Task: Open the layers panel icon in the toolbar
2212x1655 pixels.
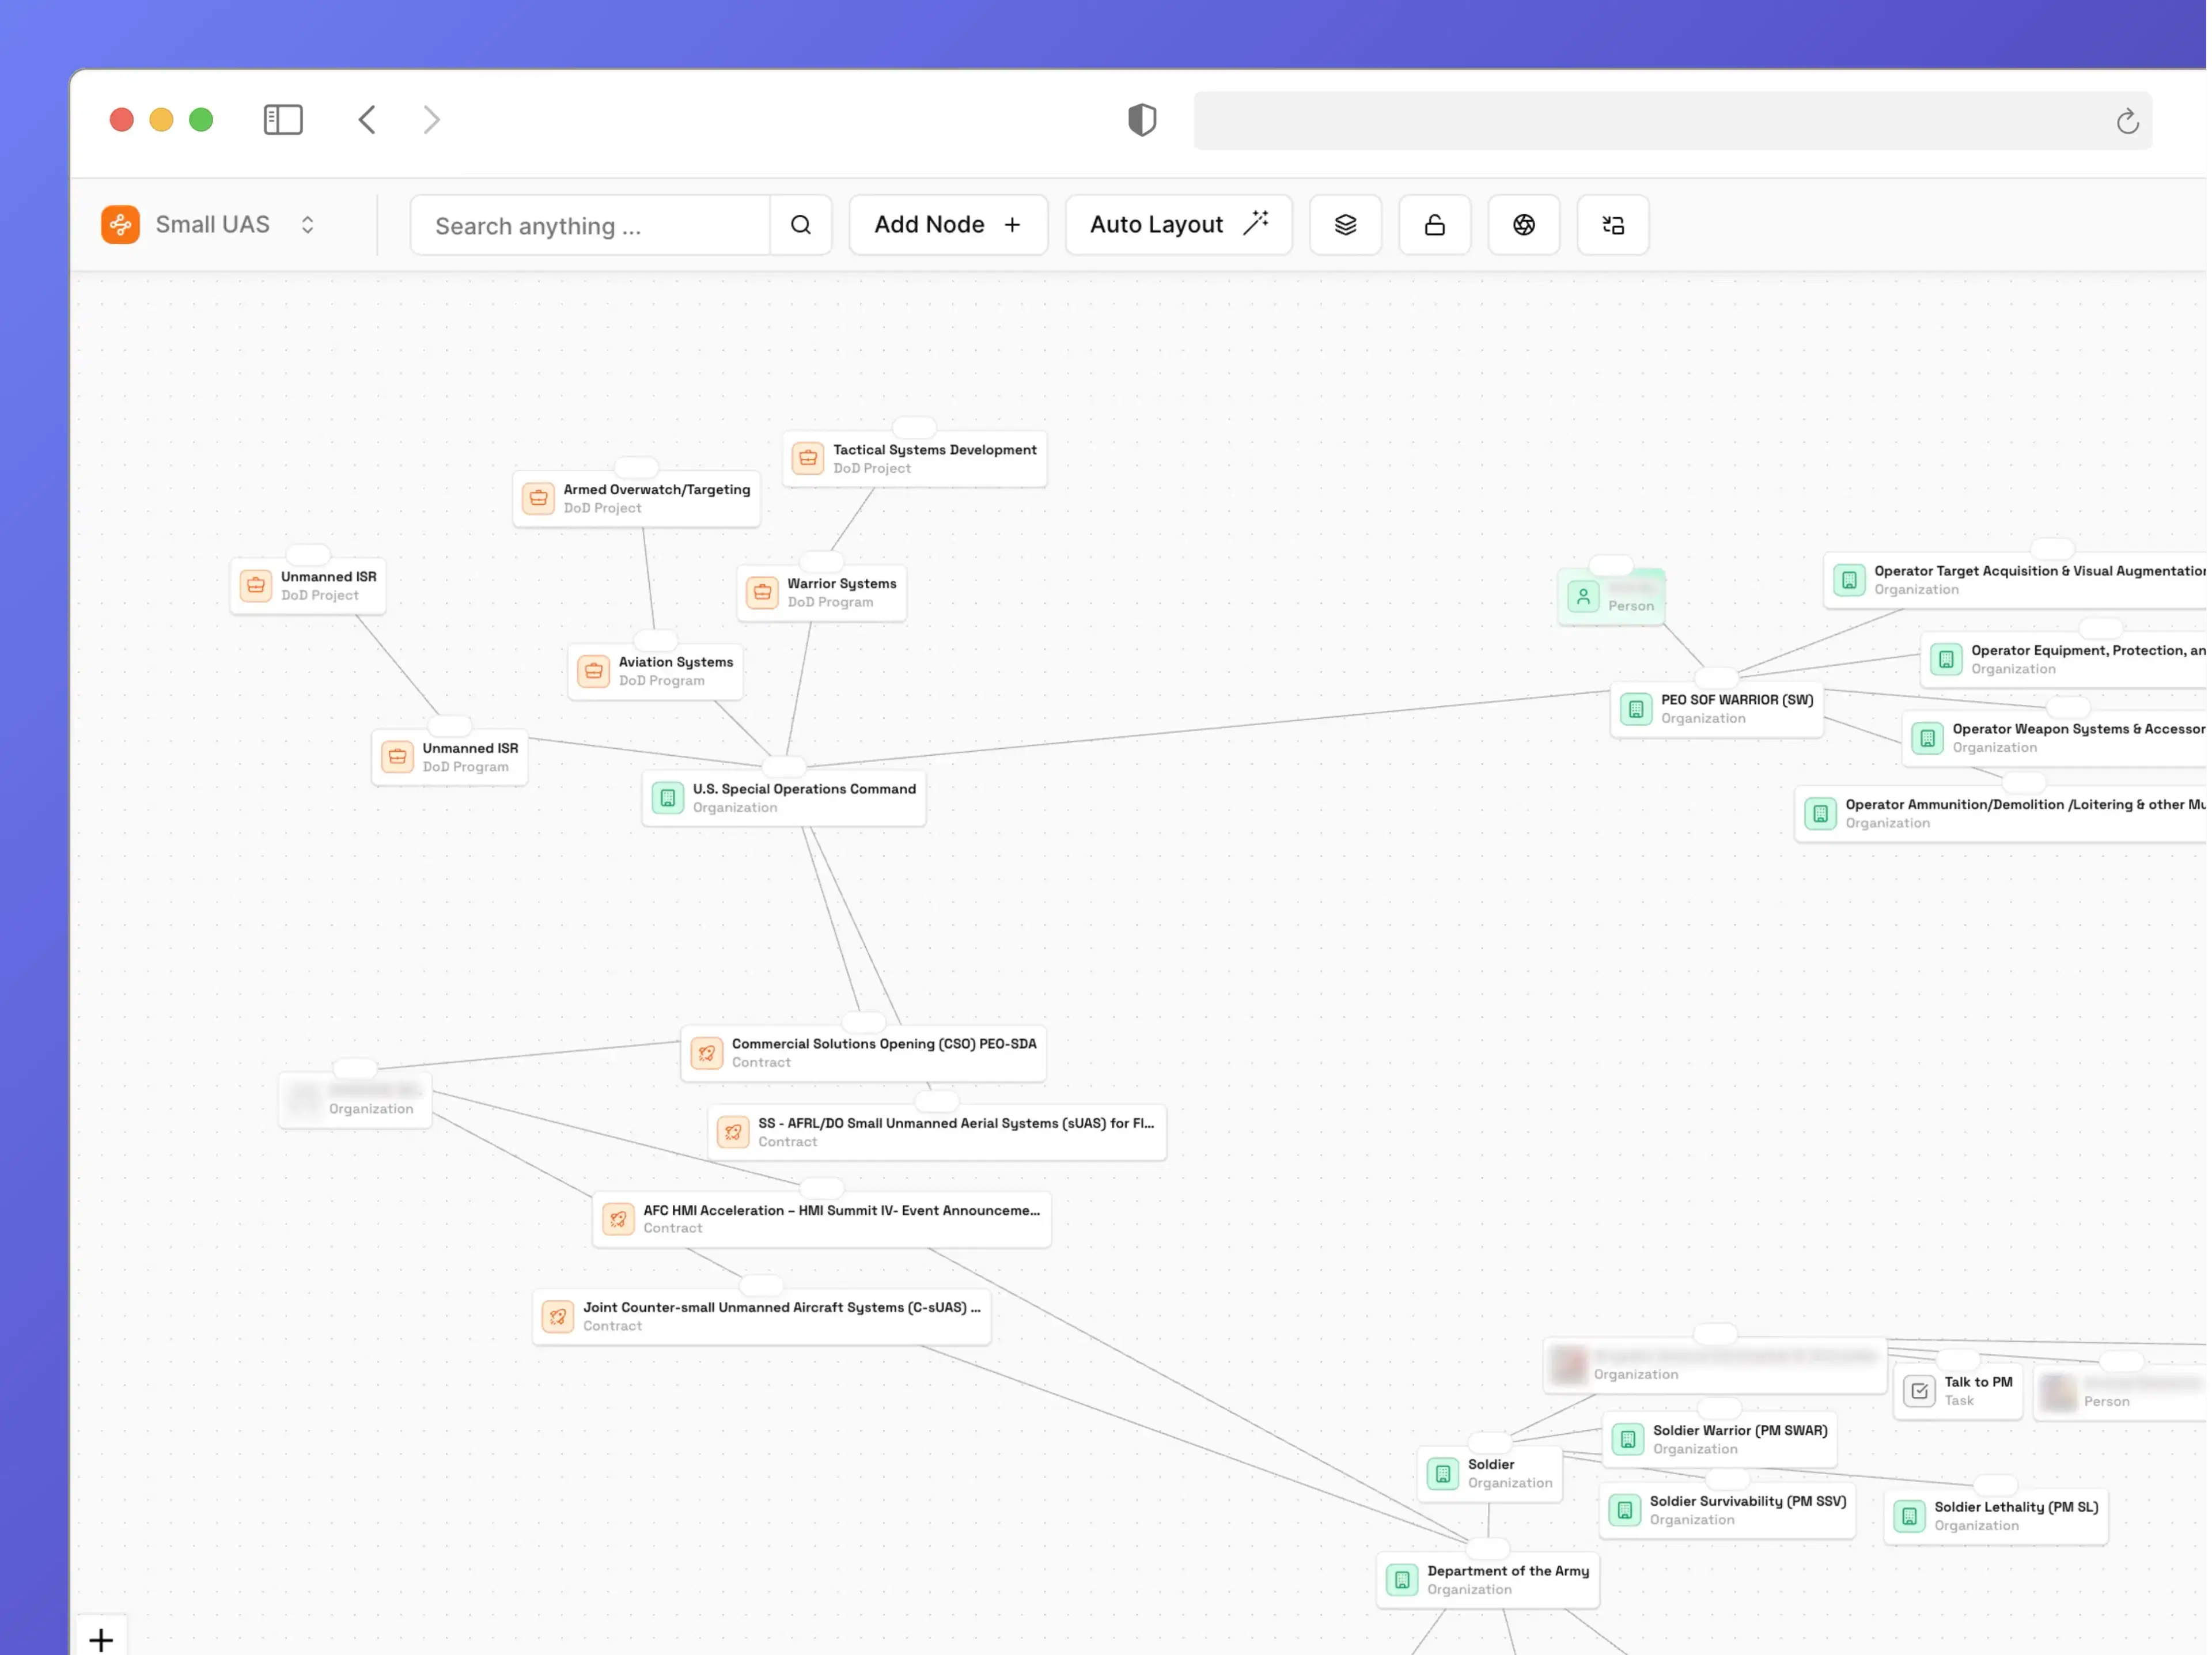Action: [x=1345, y=224]
